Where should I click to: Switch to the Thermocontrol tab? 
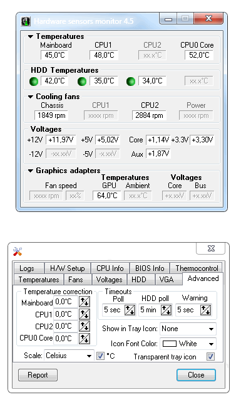pyautogui.click(x=197, y=268)
